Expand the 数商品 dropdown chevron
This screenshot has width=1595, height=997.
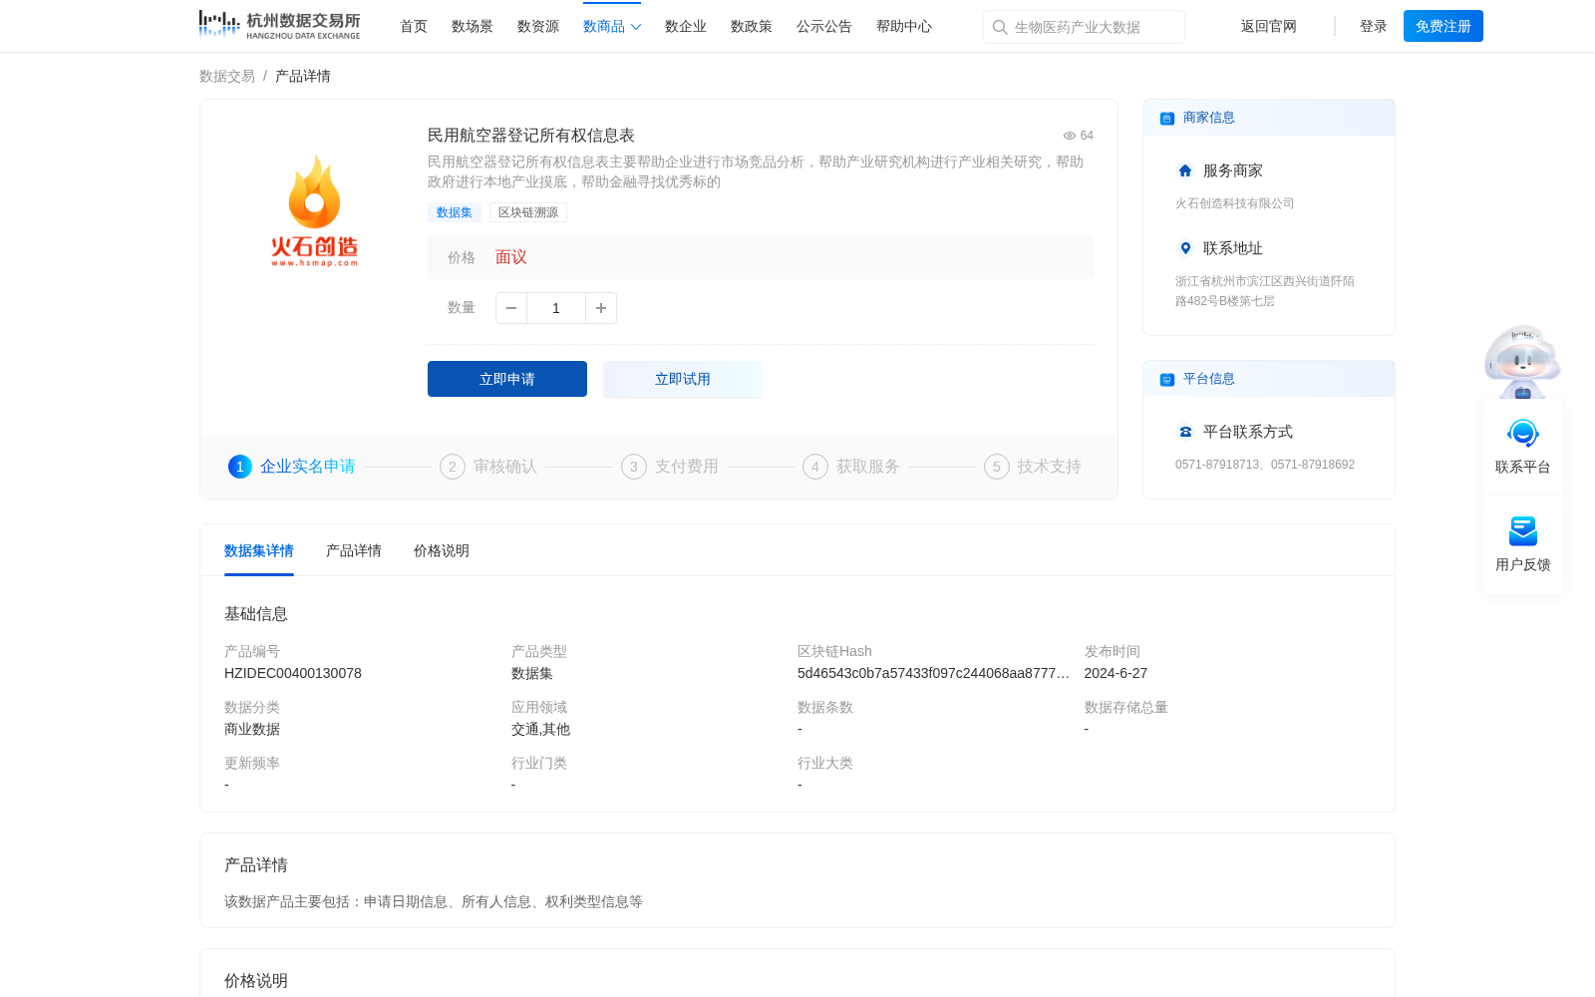tap(636, 27)
